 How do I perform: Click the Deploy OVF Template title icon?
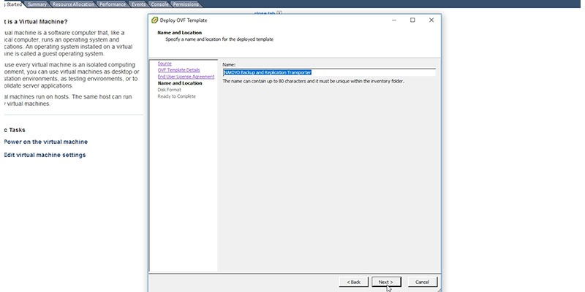click(x=154, y=20)
